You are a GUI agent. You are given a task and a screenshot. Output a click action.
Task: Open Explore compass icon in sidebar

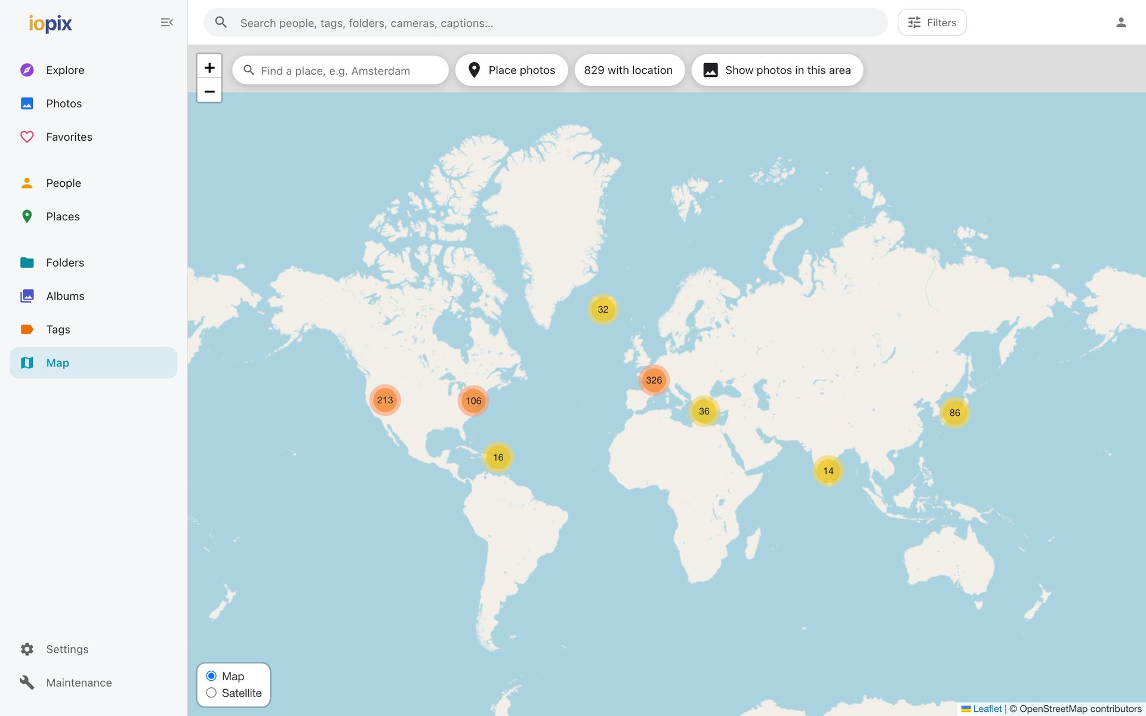[27, 70]
